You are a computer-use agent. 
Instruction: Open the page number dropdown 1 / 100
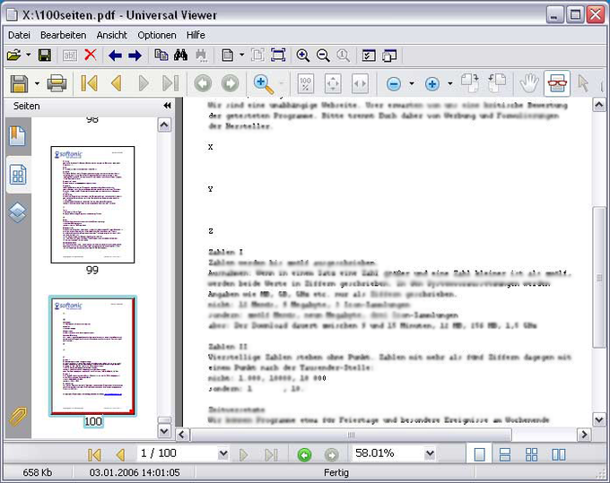point(223,453)
